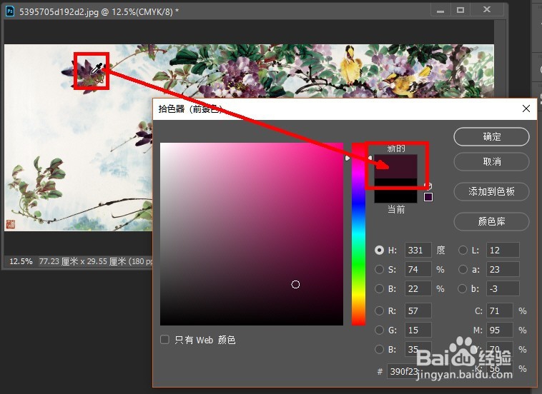Screen dimensions: 542x394
Task: Minimize the 5395705d192d2.jpg document window
Action: point(440,10)
